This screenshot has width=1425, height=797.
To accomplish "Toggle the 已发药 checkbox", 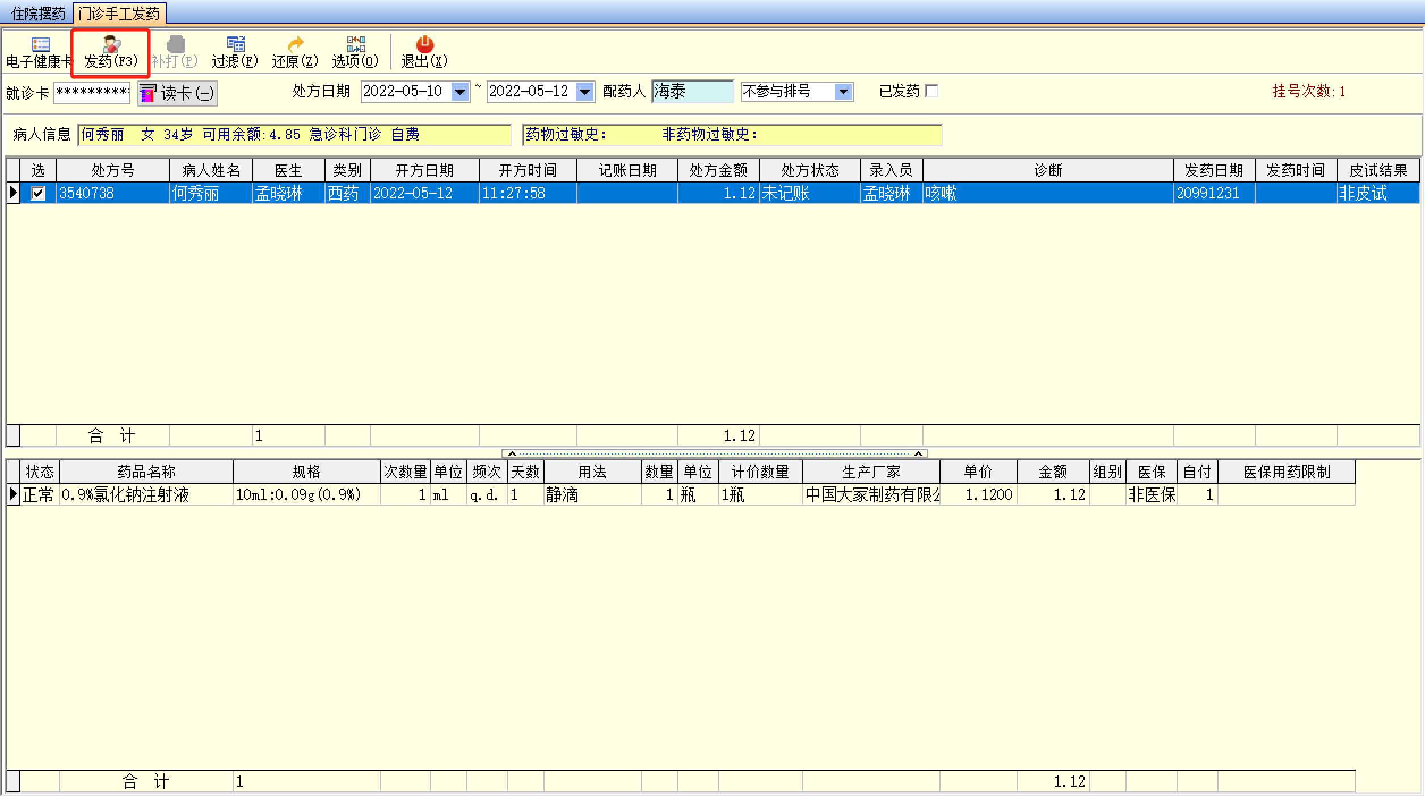I will tap(931, 91).
